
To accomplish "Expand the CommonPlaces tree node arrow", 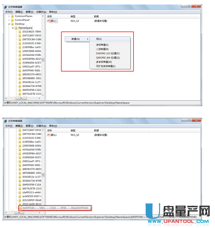I will 9,16.
